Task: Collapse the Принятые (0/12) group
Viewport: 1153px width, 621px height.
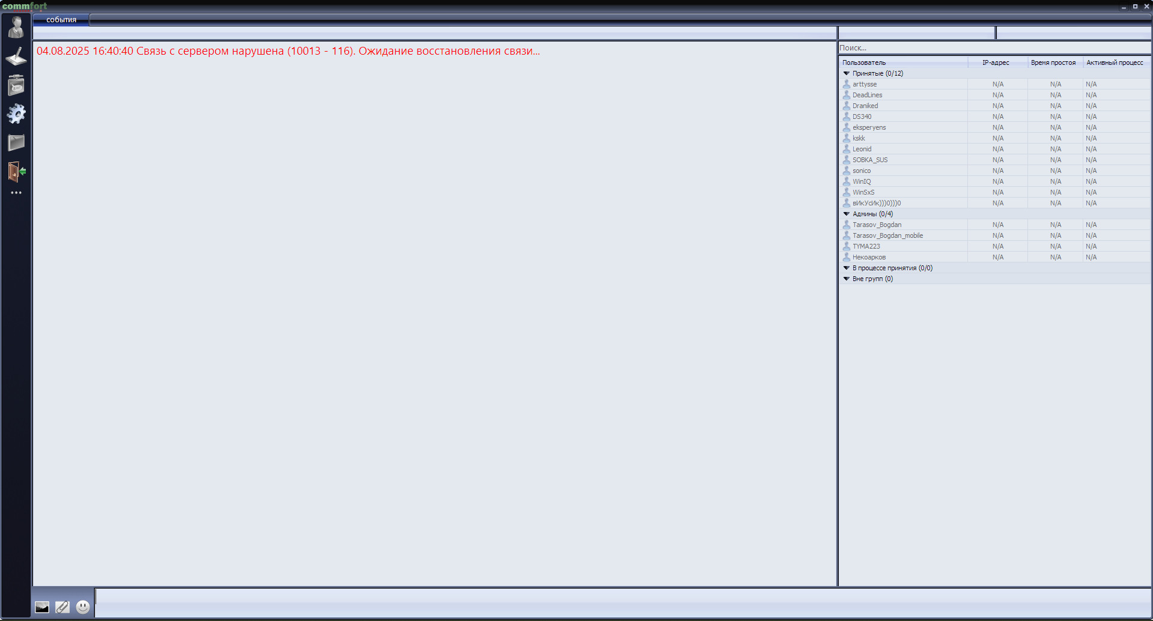Action: (847, 73)
